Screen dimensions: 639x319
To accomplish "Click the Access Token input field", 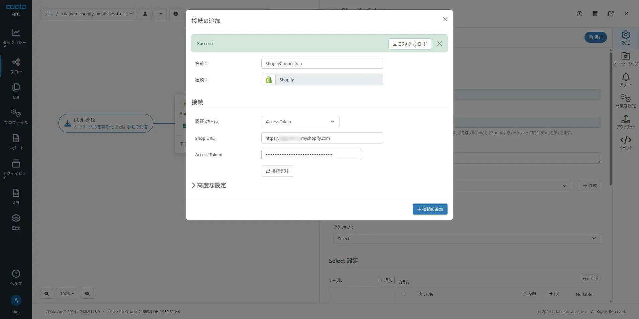I will pos(311,154).
